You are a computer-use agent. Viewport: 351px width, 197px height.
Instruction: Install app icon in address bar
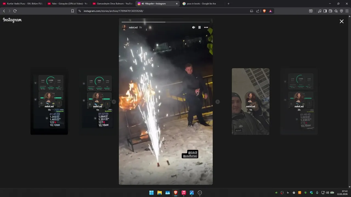pos(251,11)
